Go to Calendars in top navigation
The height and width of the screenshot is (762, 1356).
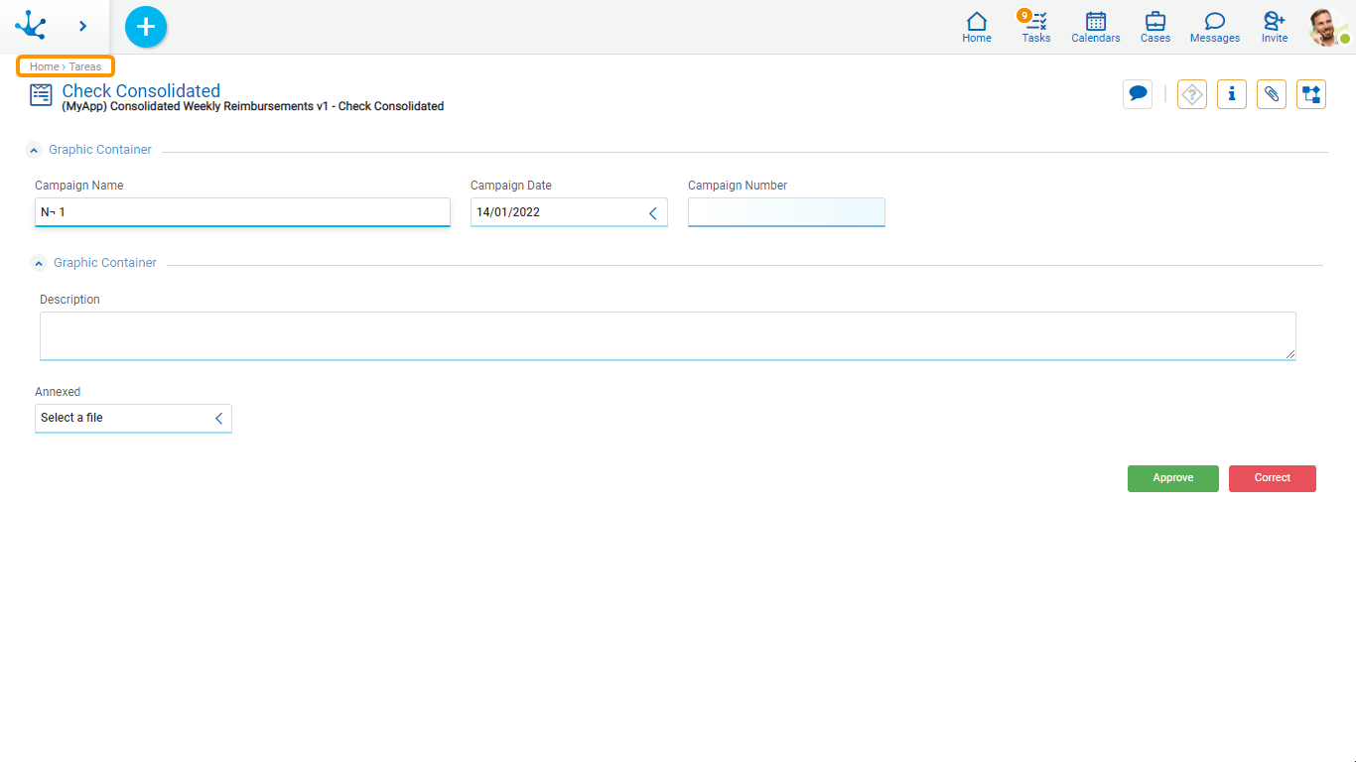coord(1095,27)
